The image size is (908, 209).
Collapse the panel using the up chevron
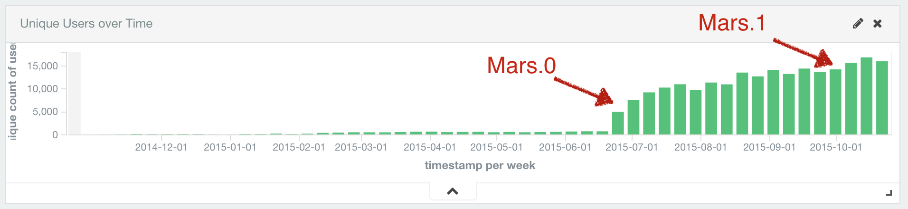click(x=453, y=191)
